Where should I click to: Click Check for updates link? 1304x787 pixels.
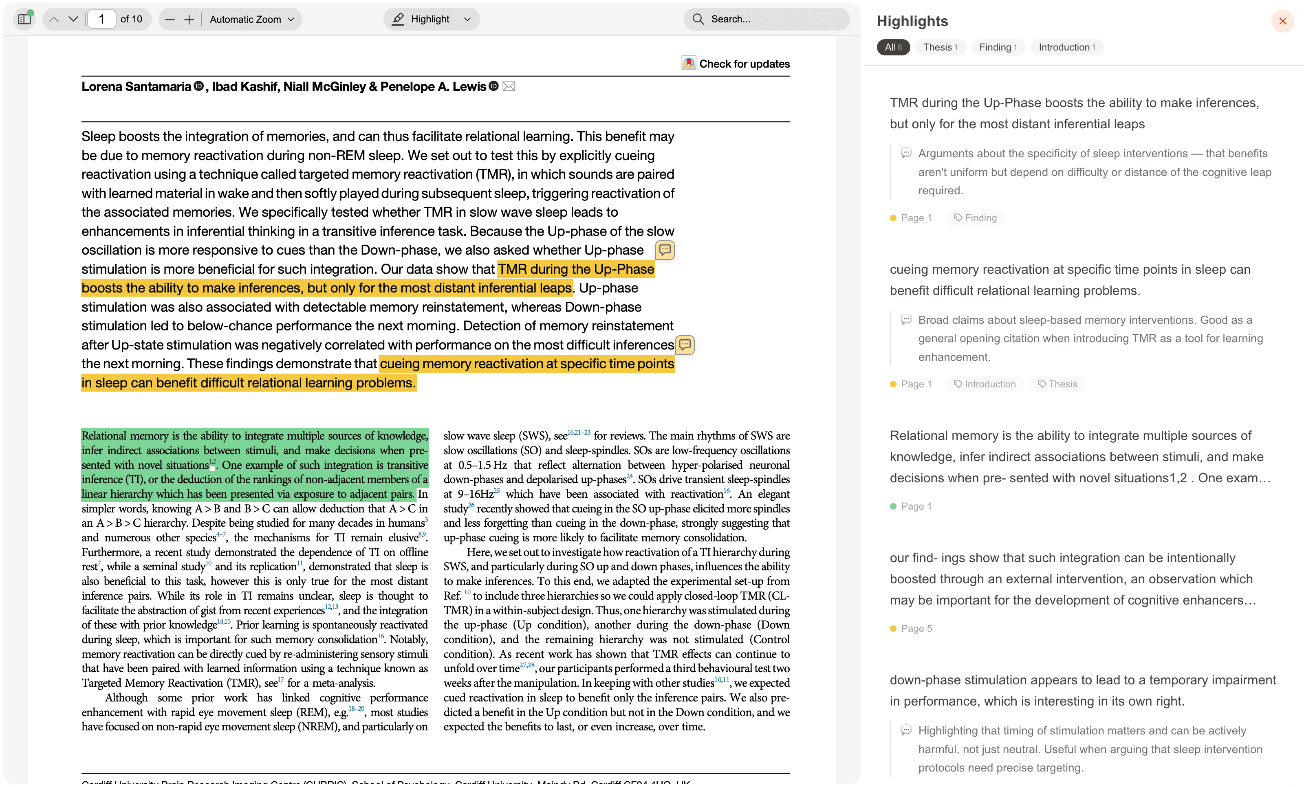click(x=744, y=64)
